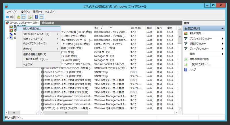The height and width of the screenshot is (125, 230).
Task: Sort by the 有効 column header
Action: (x=150, y=28)
